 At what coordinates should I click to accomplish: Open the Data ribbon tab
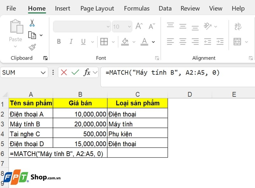tap(165, 8)
